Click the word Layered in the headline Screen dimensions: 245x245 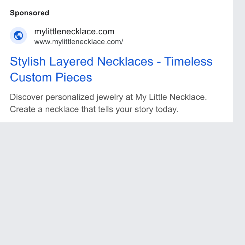coord(71,62)
